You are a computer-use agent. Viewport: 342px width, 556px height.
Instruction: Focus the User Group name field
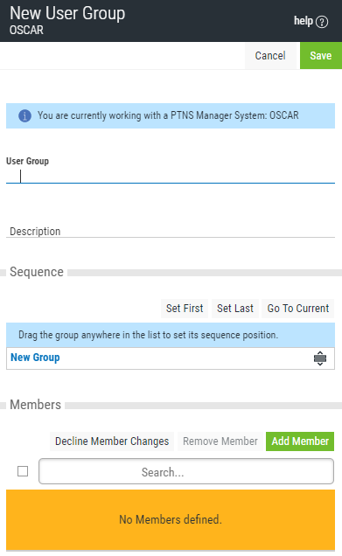click(x=171, y=176)
